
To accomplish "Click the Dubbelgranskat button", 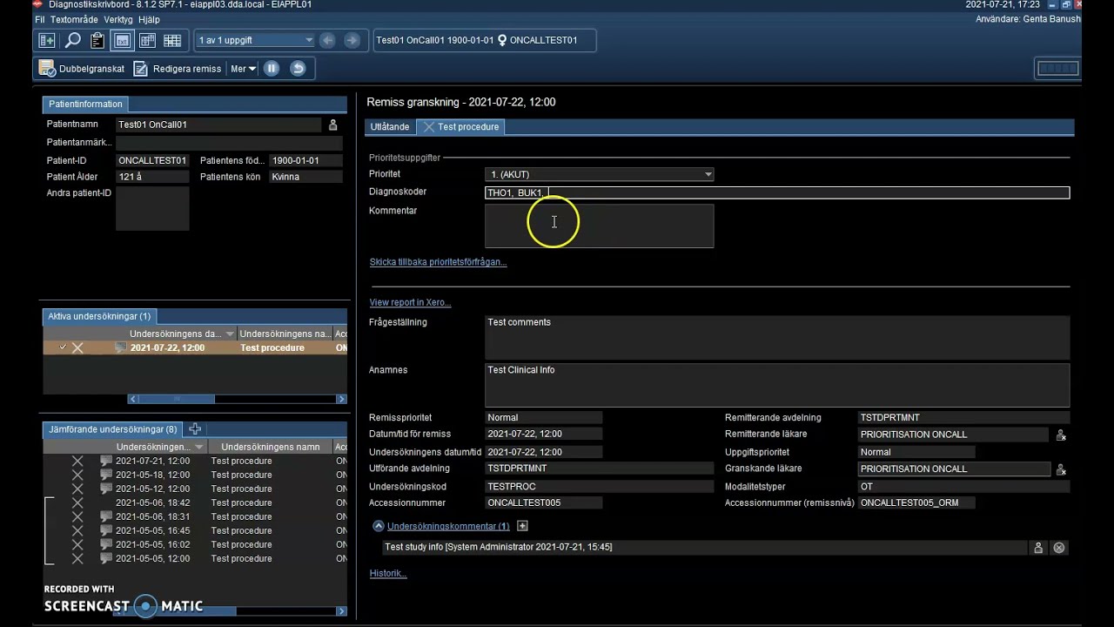I will 83,69.
